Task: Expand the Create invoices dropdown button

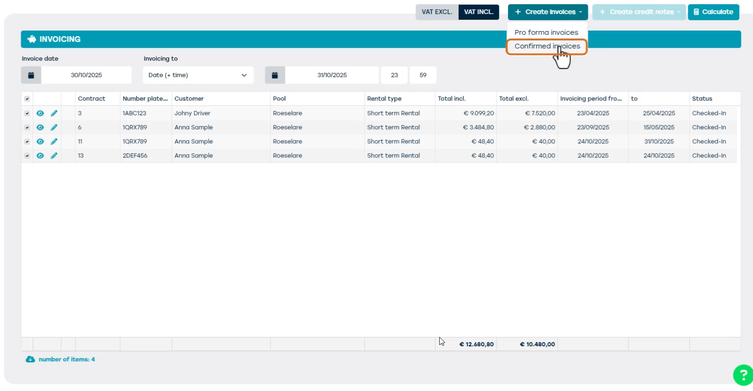Action: pyautogui.click(x=548, y=12)
